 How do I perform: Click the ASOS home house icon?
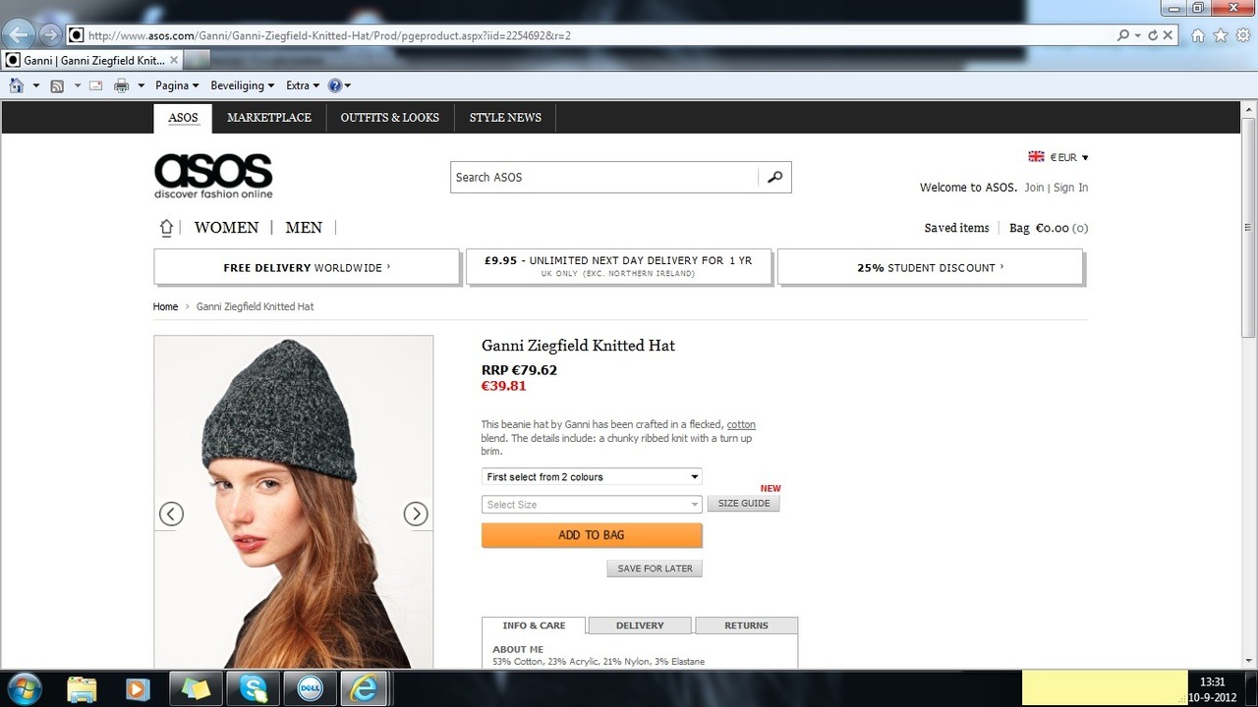[166, 228]
